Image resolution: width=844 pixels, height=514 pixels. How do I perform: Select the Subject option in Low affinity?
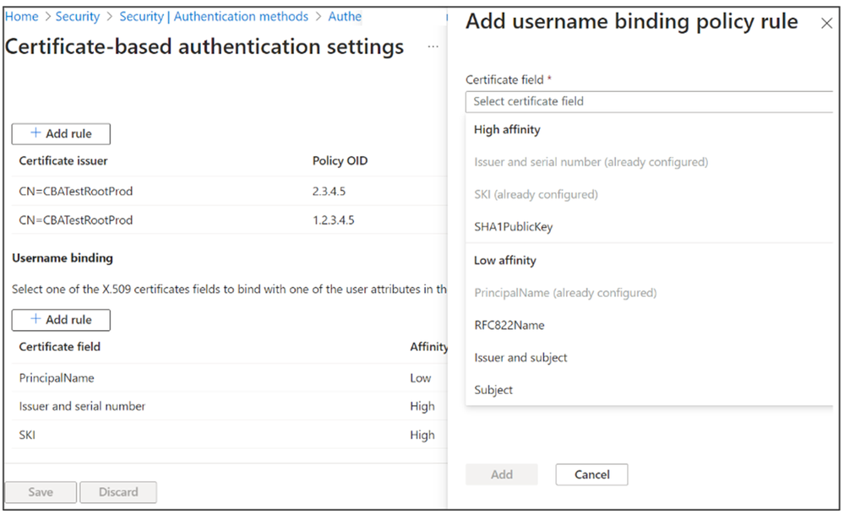(x=493, y=390)
